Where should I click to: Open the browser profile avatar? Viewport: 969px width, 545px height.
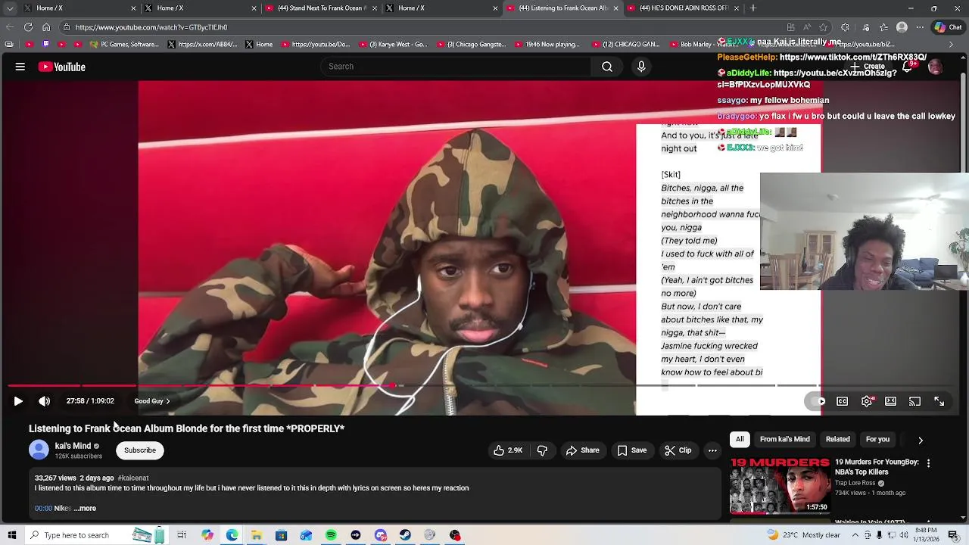pos(902,27)
